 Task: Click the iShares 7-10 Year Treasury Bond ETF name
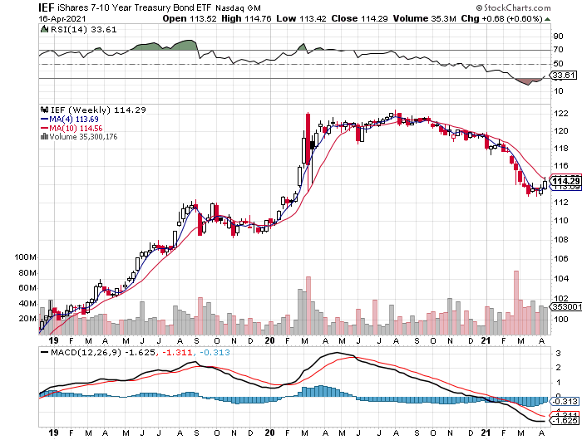[x=135, y=7]
